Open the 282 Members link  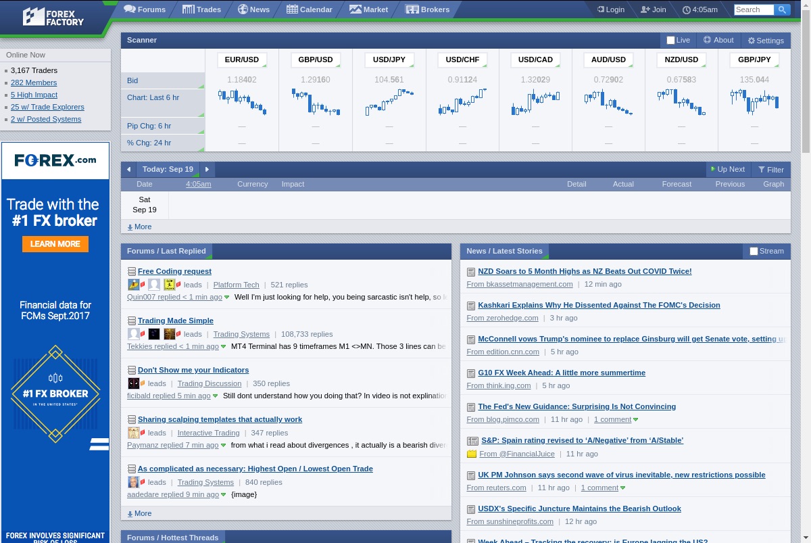pos(34,82)
